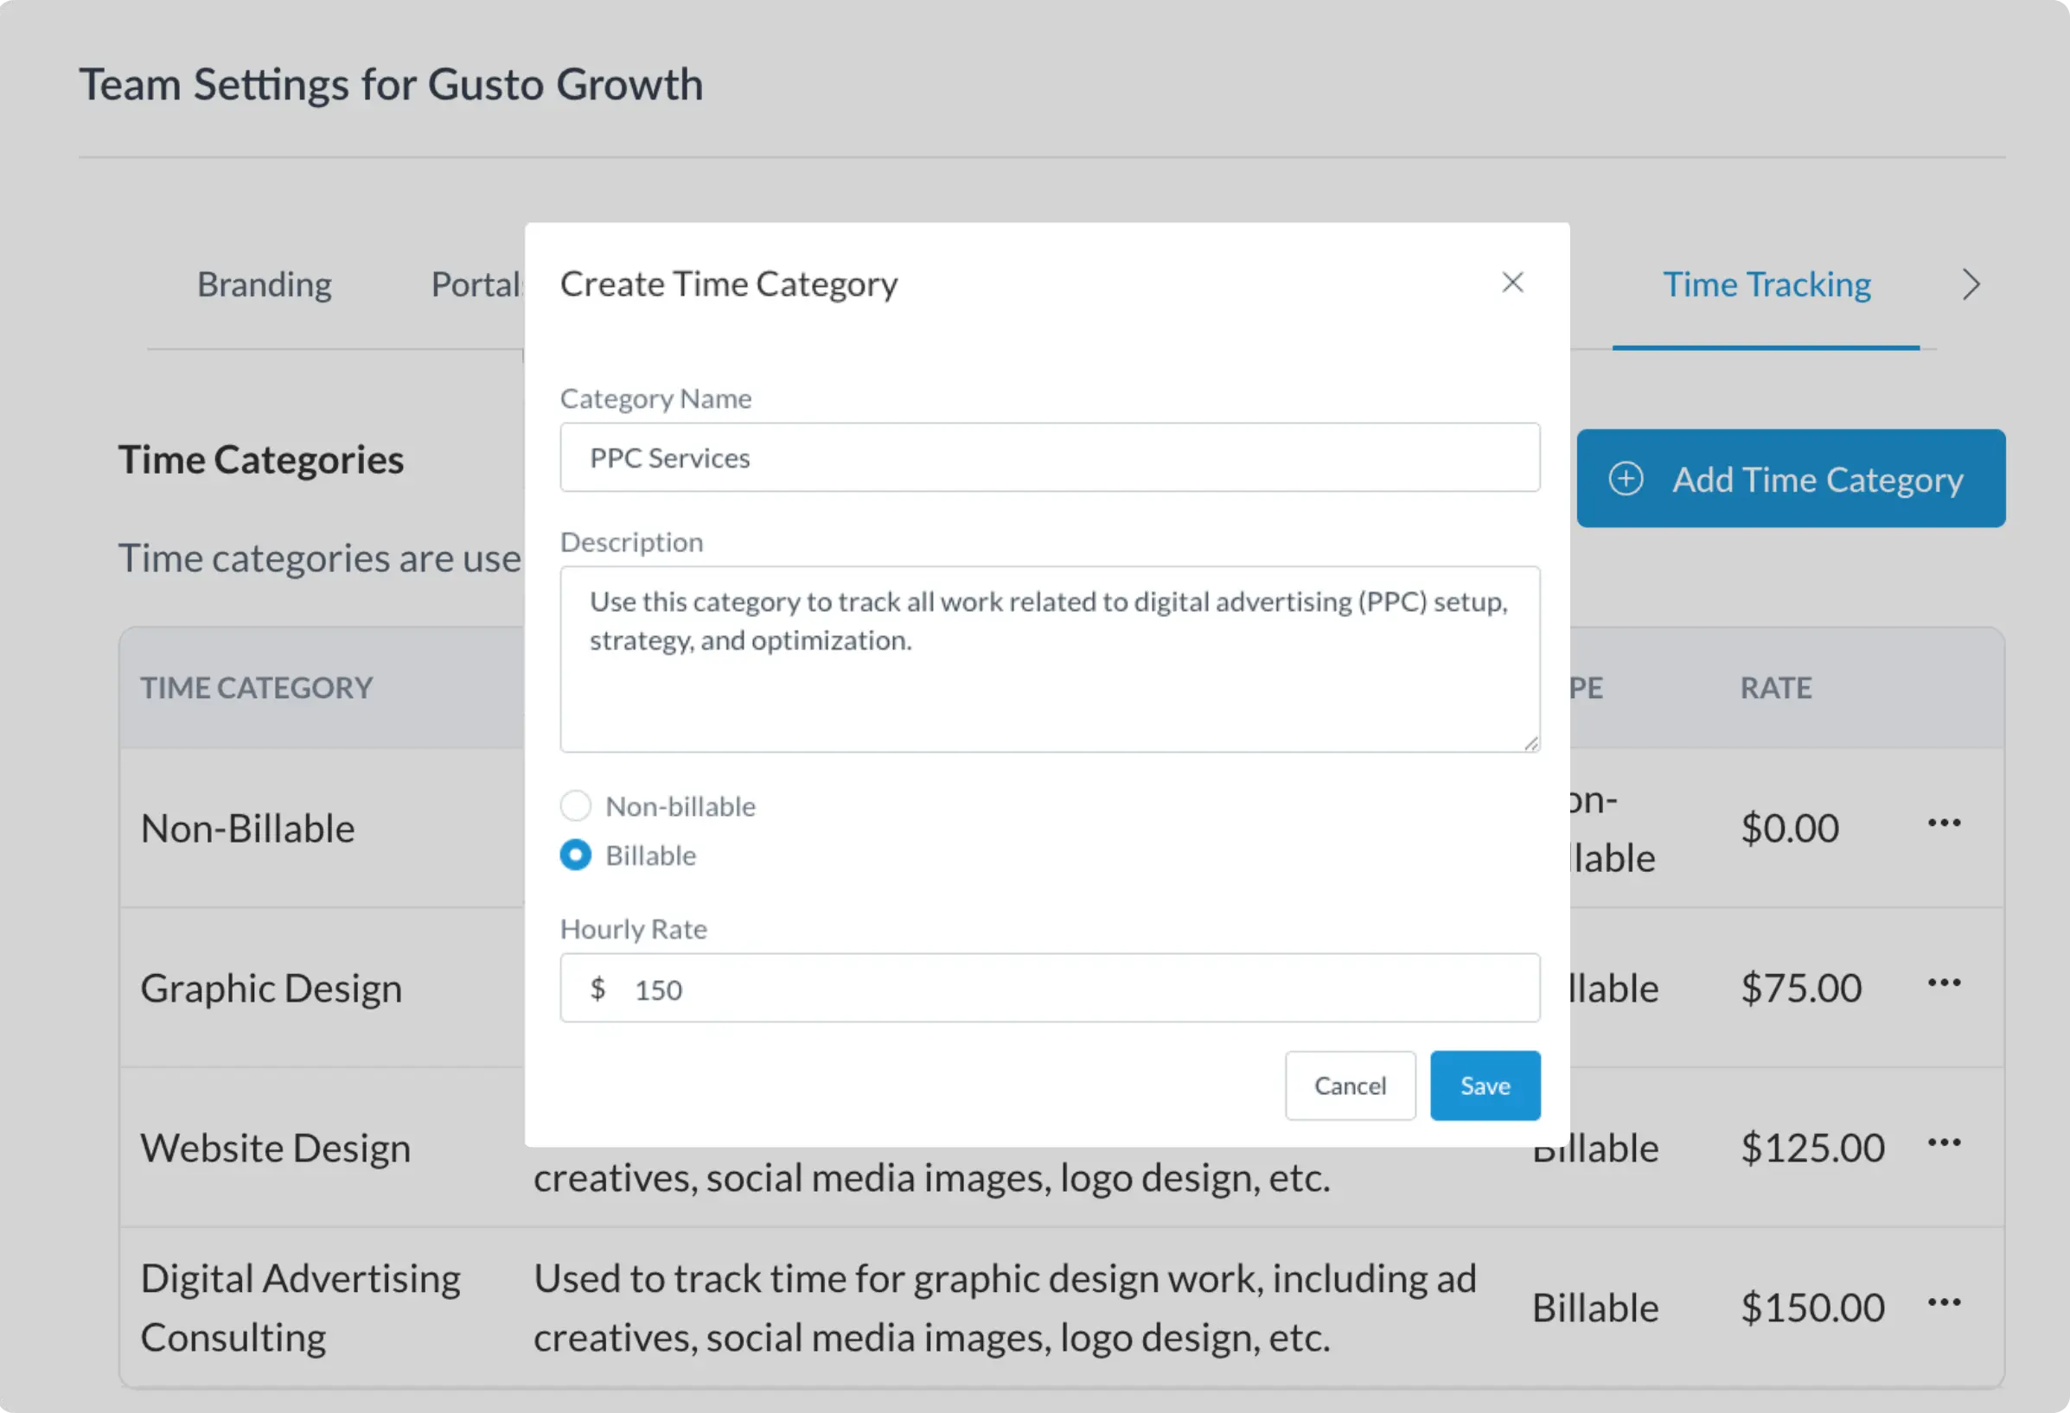
Task: Focus the Category Name input field
Action: (1049, 458)
